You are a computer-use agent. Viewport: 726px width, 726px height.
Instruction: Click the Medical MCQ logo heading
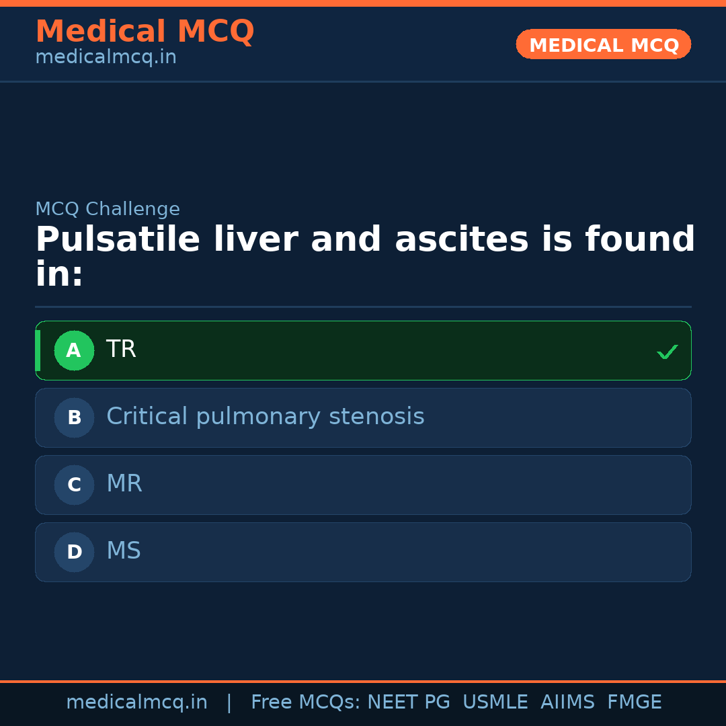(x=145, y=32)
